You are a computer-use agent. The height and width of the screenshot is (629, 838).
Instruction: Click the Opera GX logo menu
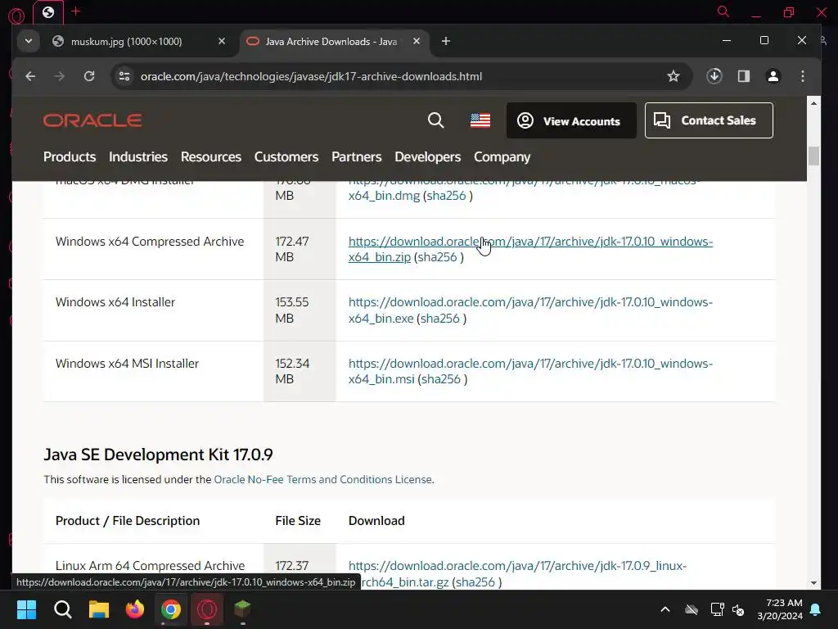[16, 15]
